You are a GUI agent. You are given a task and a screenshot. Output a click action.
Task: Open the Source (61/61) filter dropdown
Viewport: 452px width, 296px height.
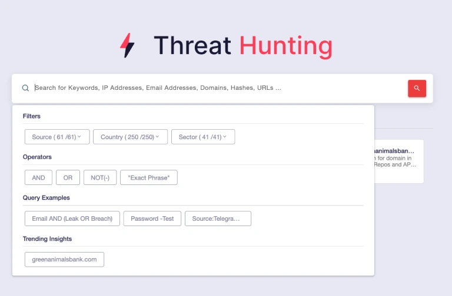(57, 137)
